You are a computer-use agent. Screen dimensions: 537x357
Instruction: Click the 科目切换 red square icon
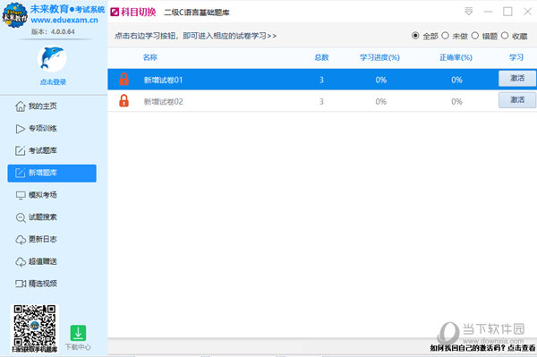[115, 13]
